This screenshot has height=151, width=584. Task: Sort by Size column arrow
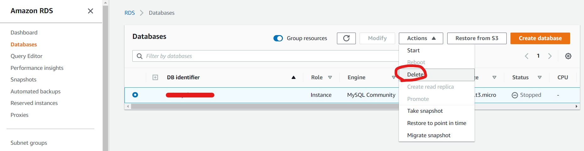[494, 77]
